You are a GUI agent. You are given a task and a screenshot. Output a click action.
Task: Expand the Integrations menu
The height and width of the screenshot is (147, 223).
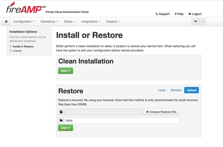point(91,22)
